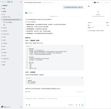Click the notification icon beside the username
Screen dimensions: 111x109
pos(21,107)
